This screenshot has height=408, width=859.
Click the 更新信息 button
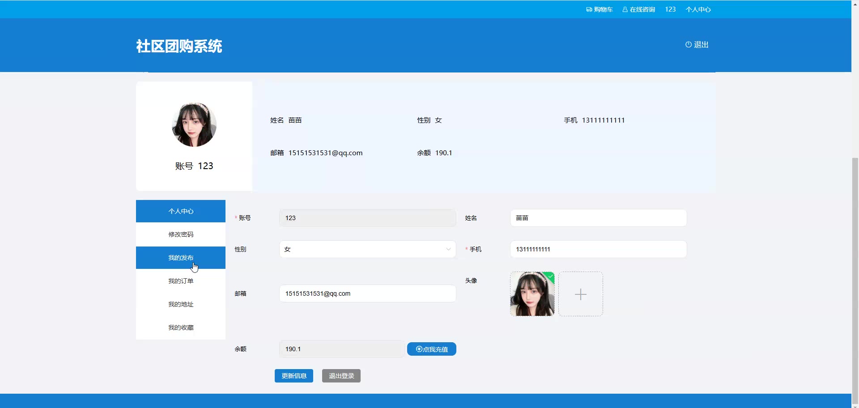click(x=293, y=376)
